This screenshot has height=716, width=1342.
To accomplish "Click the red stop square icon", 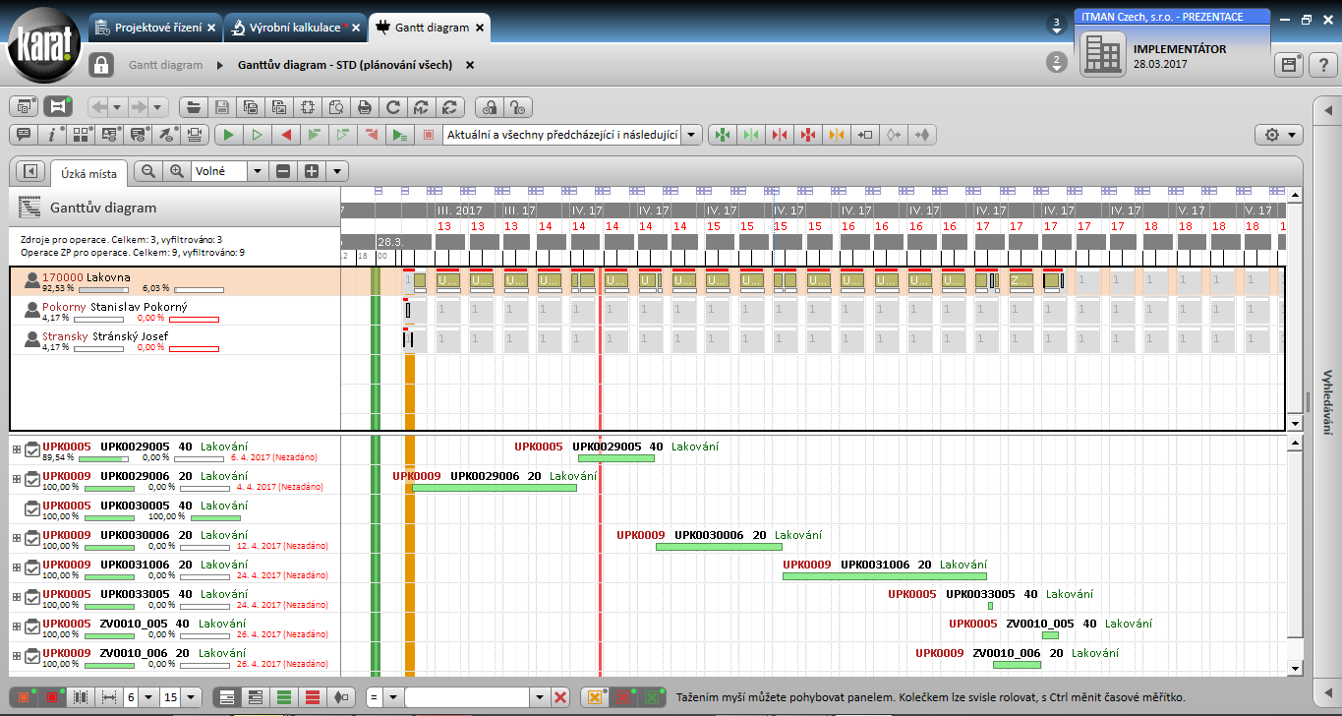I will pos(429,135).
